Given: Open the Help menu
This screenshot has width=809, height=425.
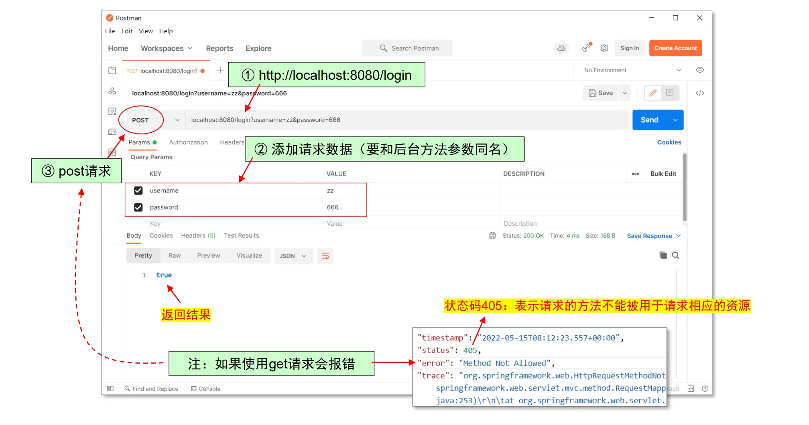Looking at the screenshot, I should pos(166,31).
